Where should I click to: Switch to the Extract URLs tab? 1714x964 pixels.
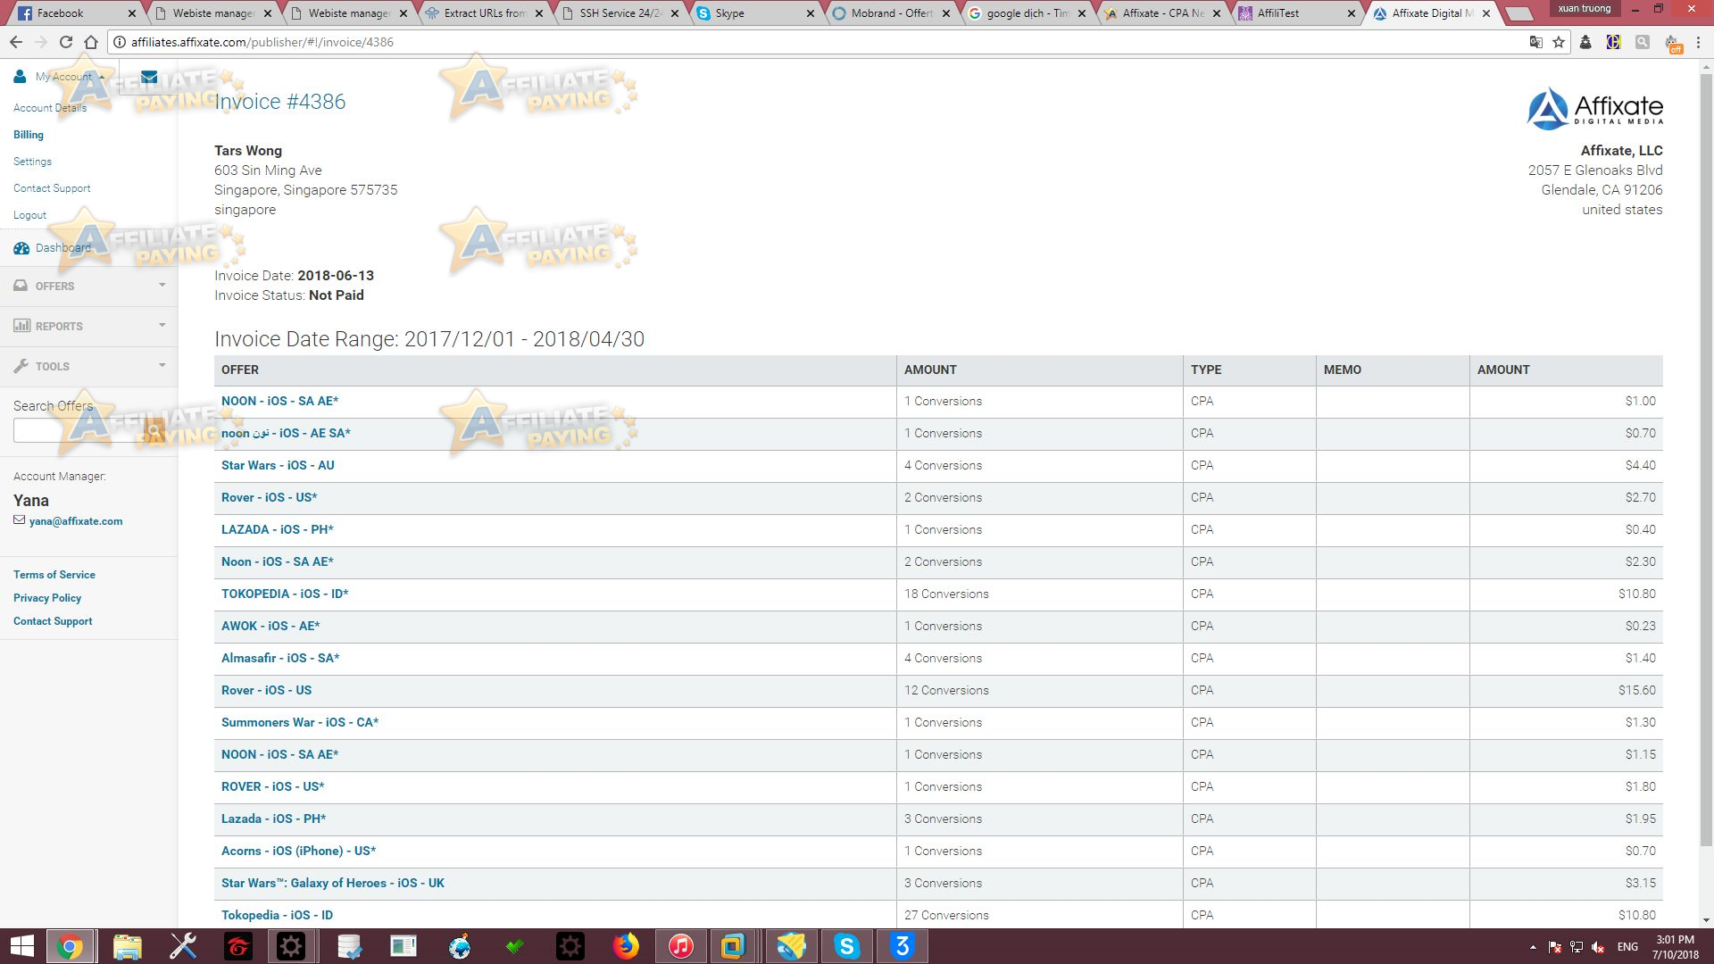[x=483, y=13]
